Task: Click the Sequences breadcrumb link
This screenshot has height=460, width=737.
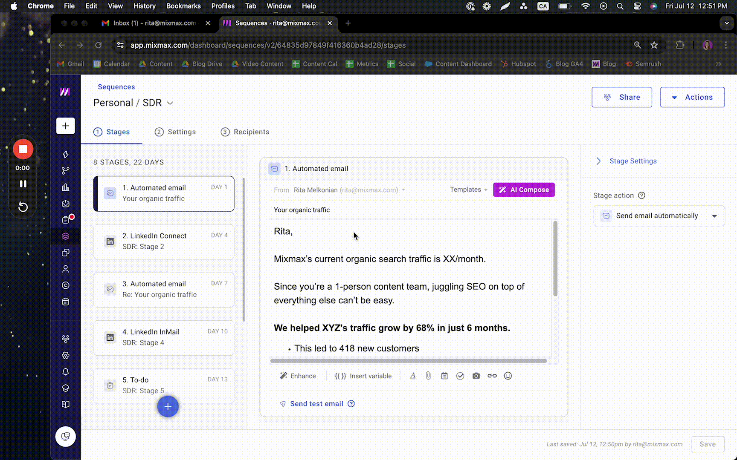Action: (x=116, y=87)
